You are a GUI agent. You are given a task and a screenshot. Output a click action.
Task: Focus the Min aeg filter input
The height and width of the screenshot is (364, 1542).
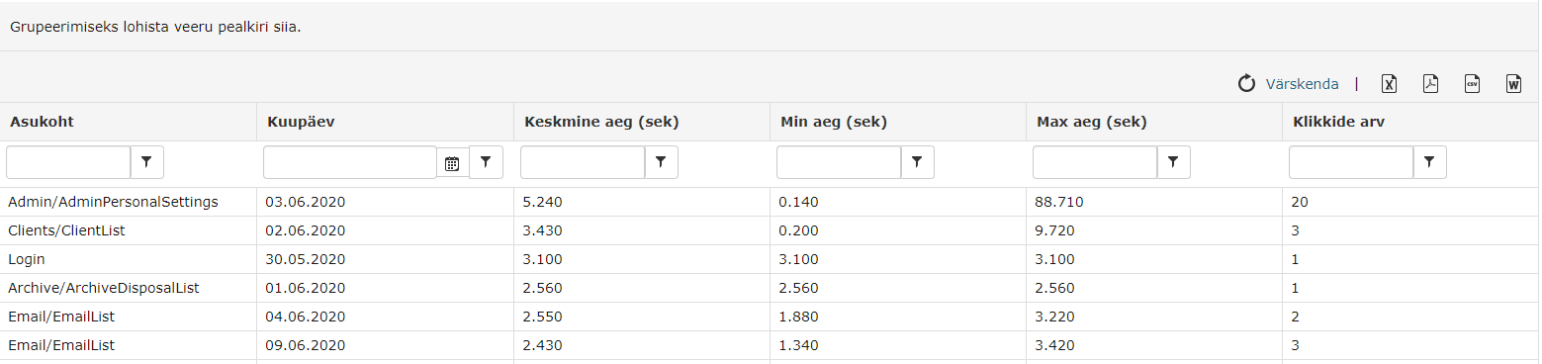(x=839, y=162)
